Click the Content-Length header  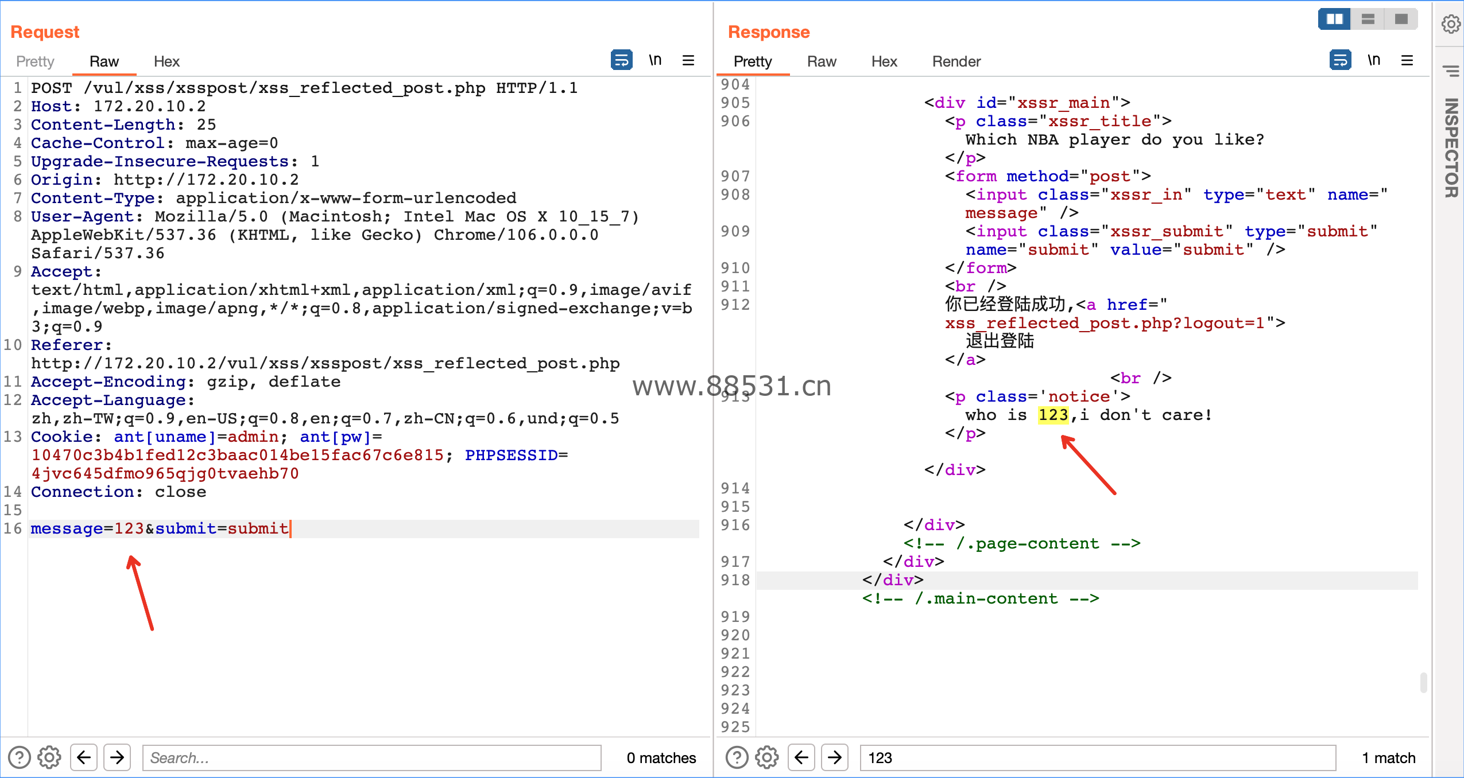pos(123,125)
